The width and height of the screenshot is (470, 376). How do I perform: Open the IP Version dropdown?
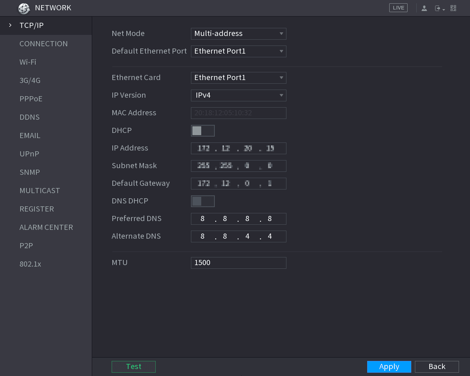(239, 95)
